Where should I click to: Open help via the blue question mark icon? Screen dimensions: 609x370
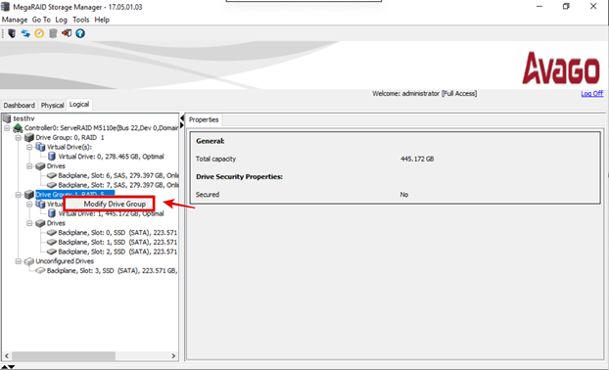[x=80, y=33]
